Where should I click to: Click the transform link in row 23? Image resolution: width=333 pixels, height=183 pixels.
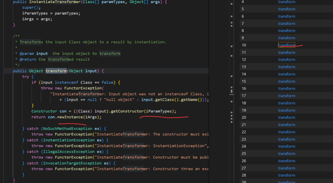286,139
